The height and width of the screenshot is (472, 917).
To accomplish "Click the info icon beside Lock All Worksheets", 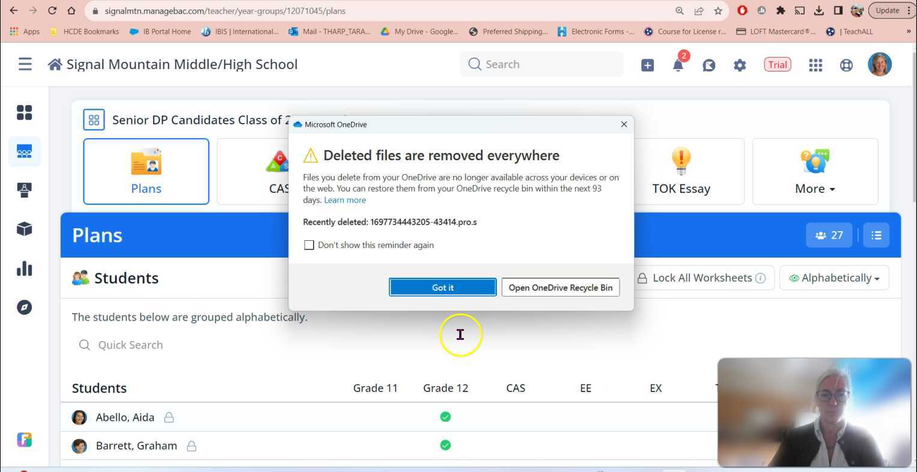I will tap(760, 278).
